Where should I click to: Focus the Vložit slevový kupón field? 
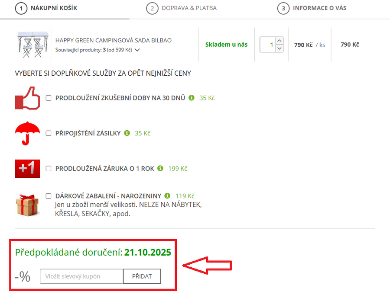click(81, 276)
